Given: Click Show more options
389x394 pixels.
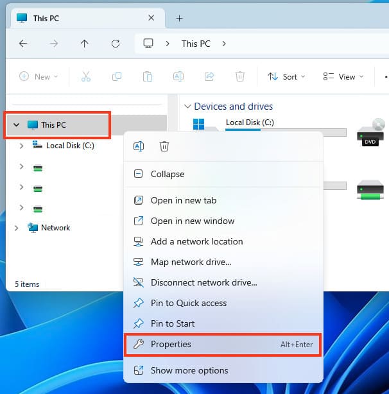Looking at the screenshot, I should click(223, 370).
